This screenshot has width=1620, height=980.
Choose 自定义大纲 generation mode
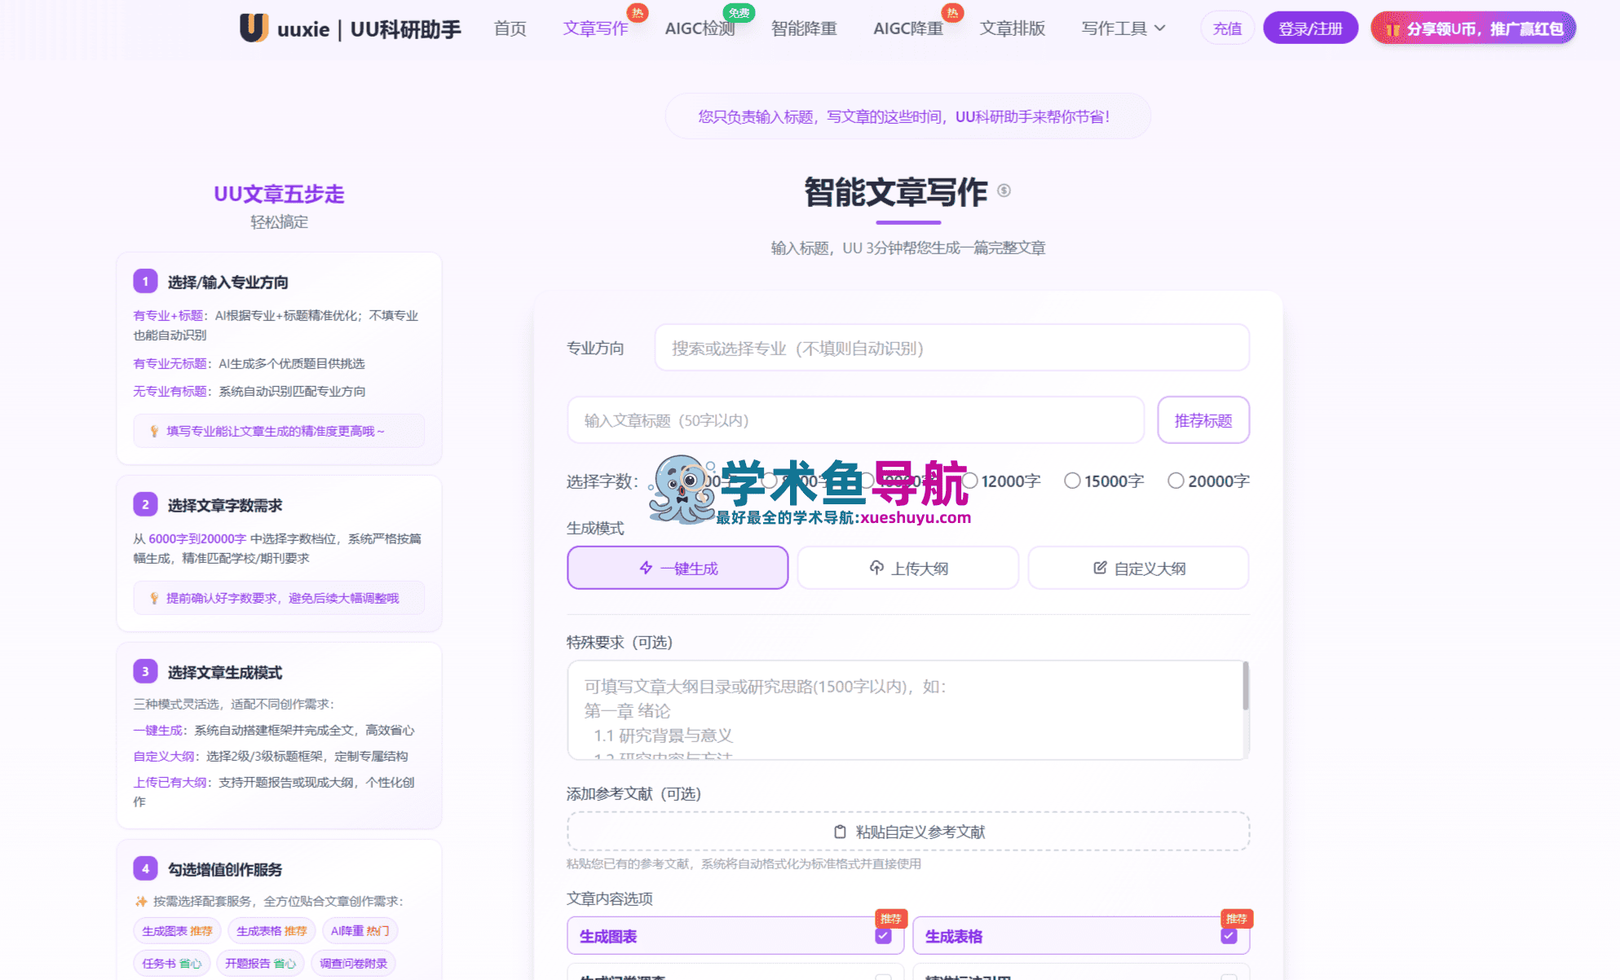1138,568
